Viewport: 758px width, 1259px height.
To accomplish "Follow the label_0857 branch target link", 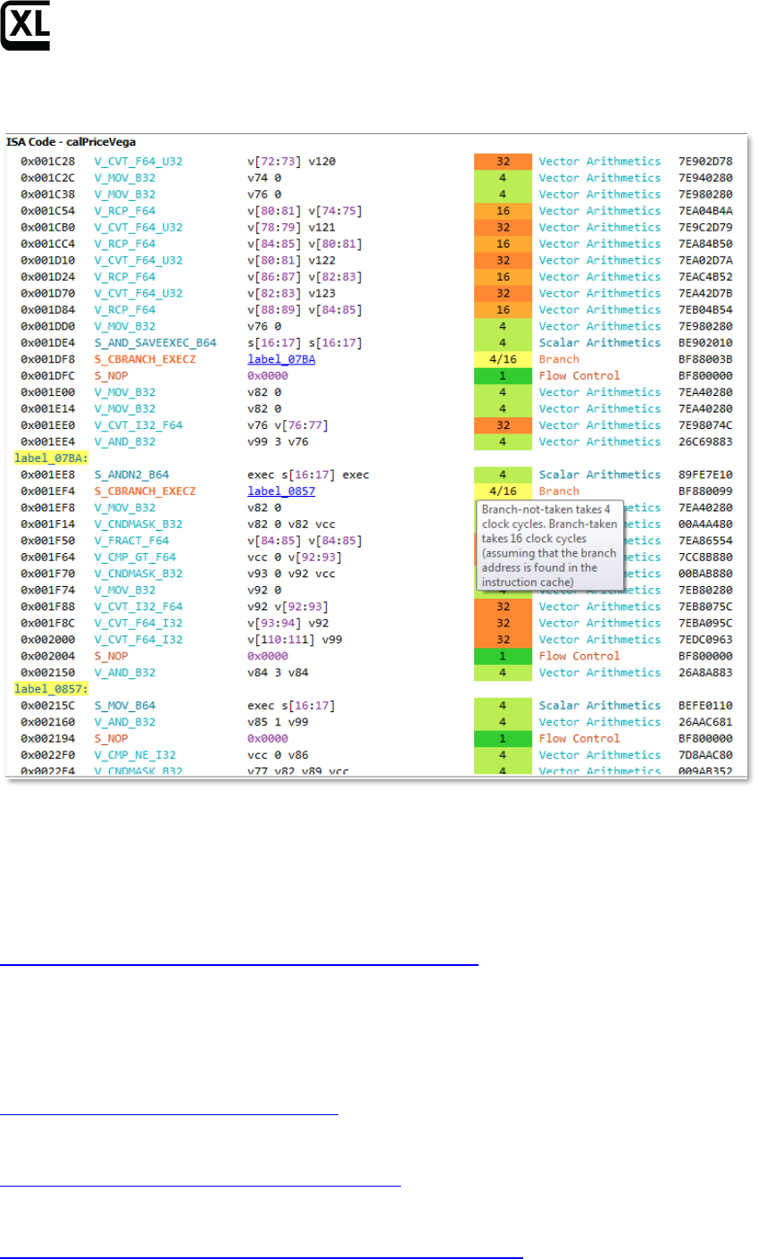I will pos(281,491).
